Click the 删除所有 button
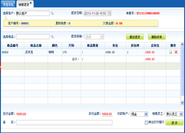 coord(157,37)
